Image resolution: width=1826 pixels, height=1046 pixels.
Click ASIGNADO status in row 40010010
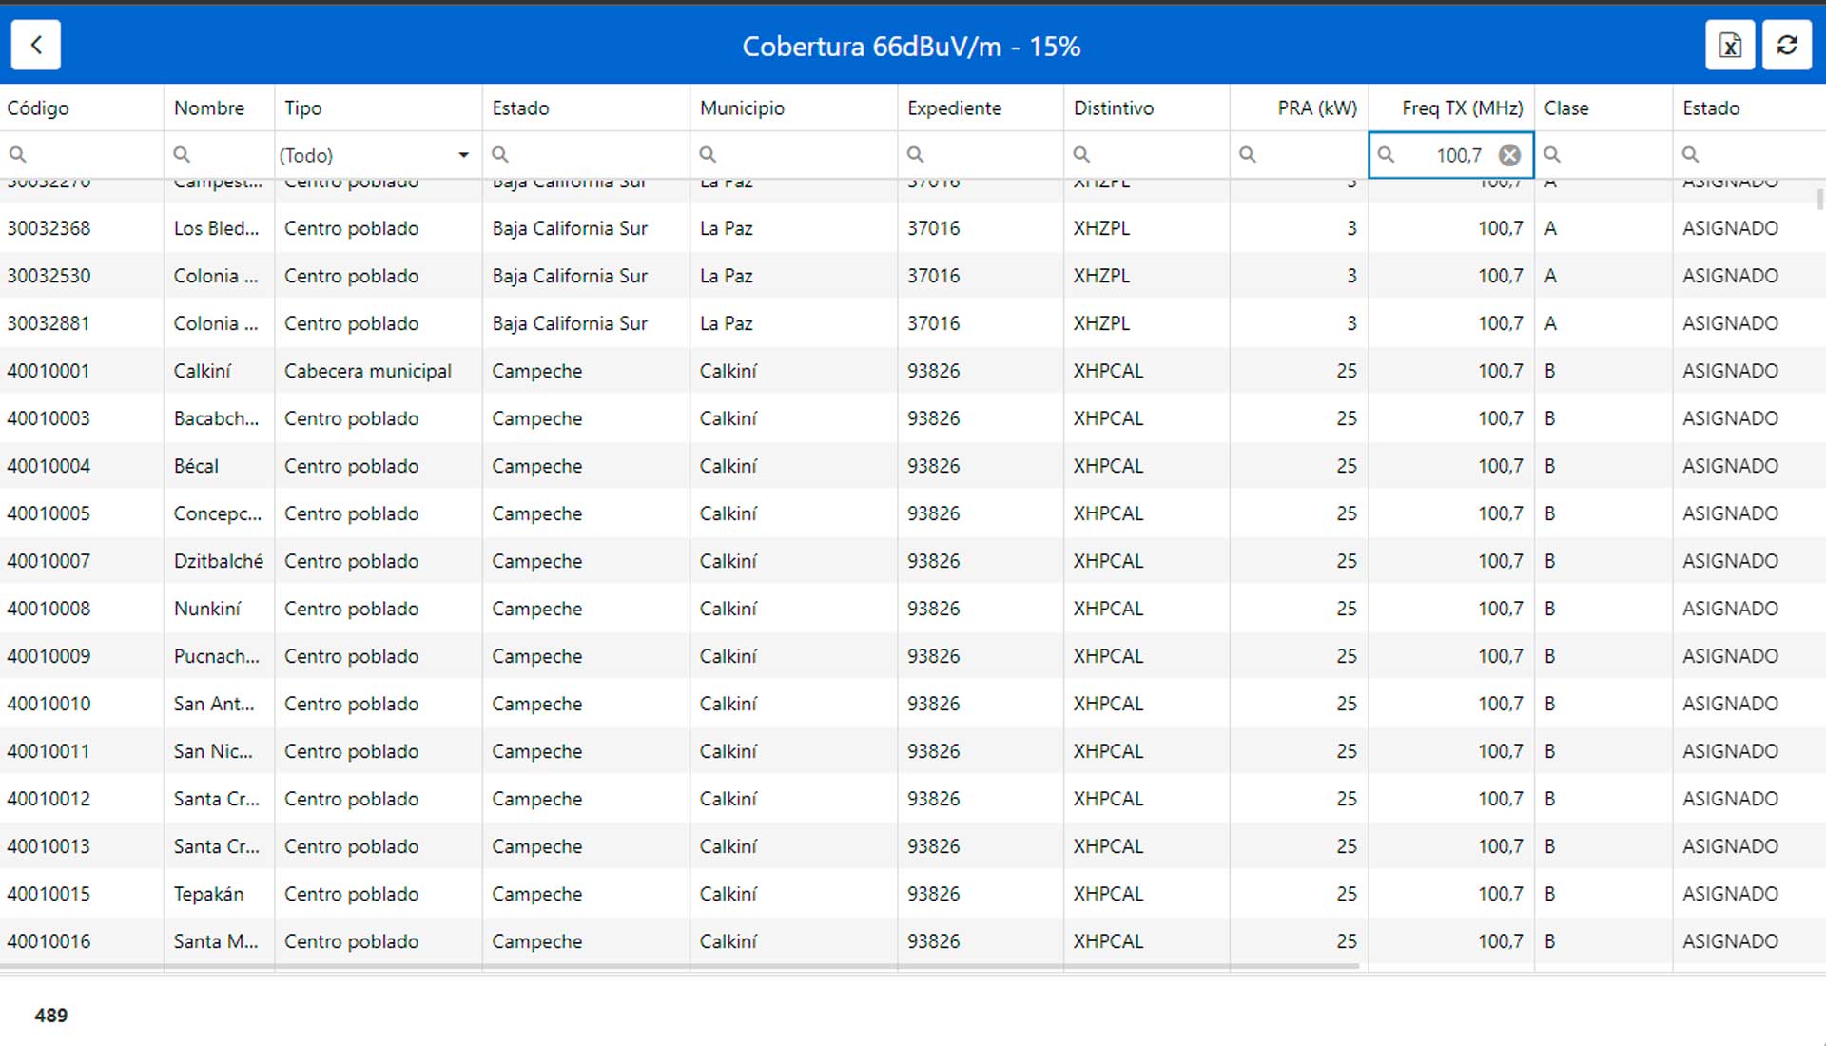pos(1750,704)
